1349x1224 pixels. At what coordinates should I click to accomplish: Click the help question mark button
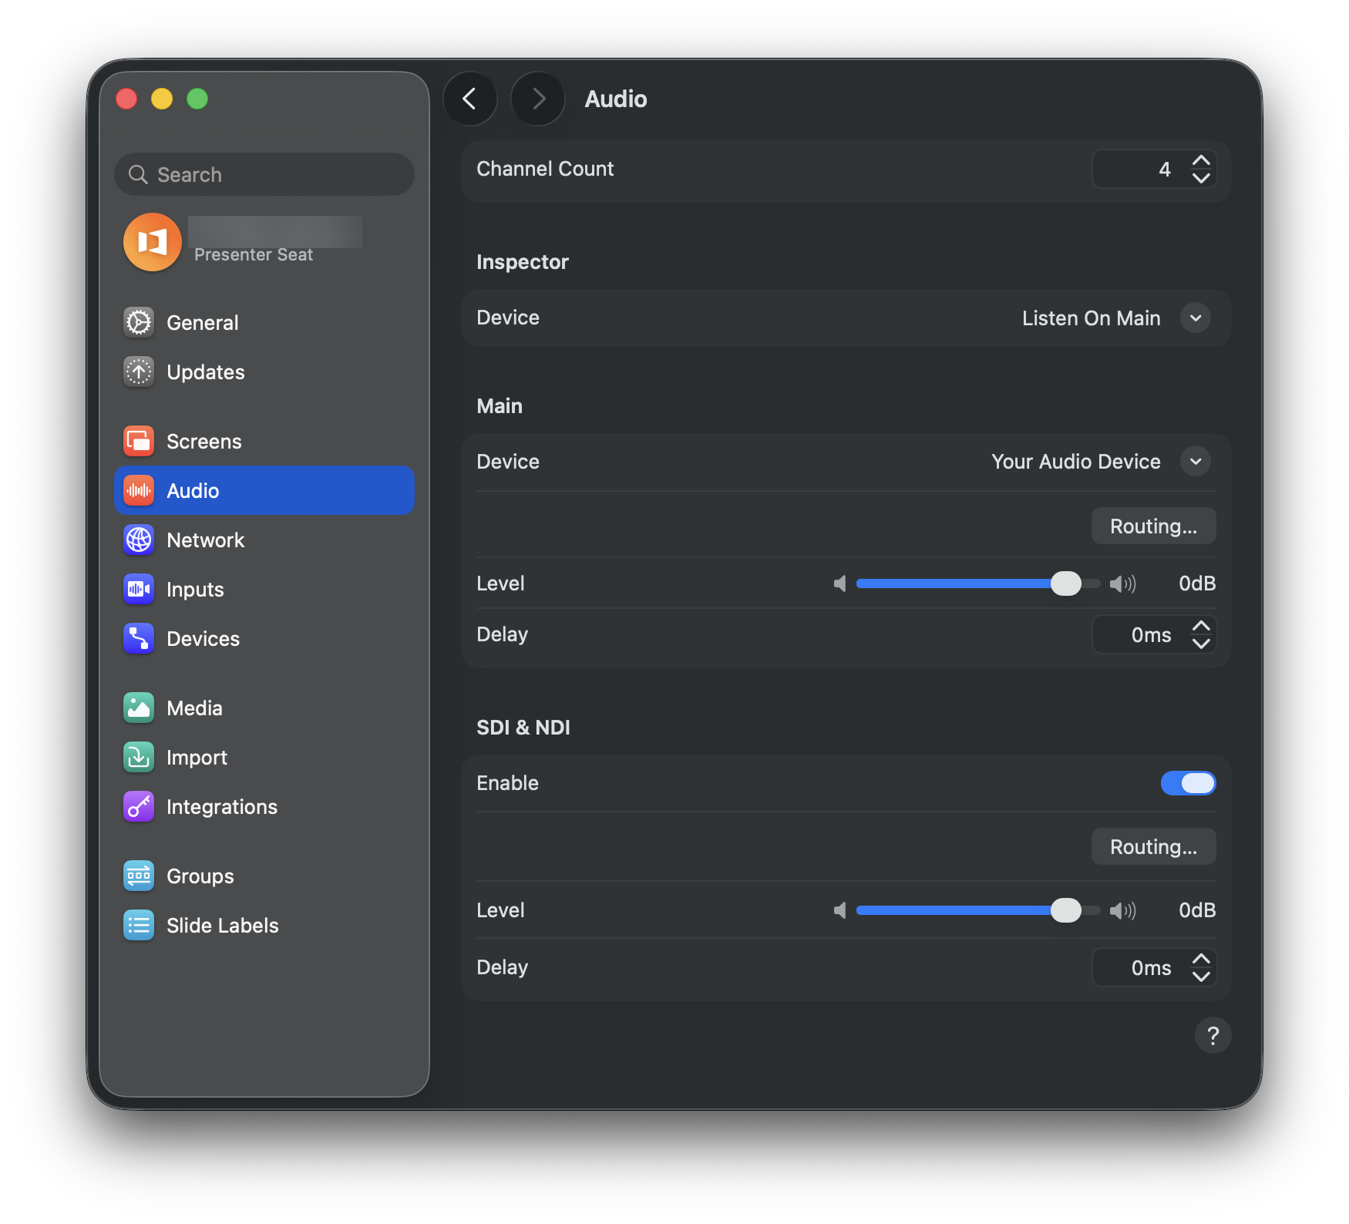1213,1035
